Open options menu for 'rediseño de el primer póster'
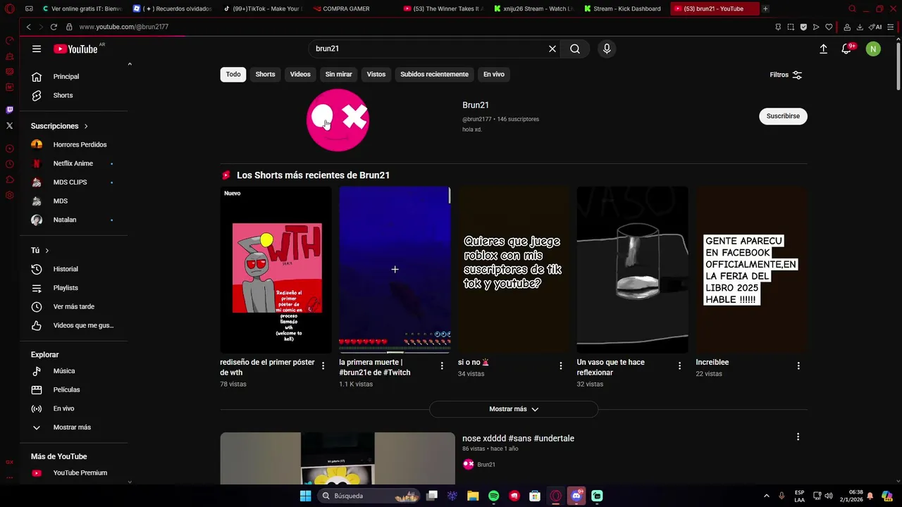 (323, 365)
